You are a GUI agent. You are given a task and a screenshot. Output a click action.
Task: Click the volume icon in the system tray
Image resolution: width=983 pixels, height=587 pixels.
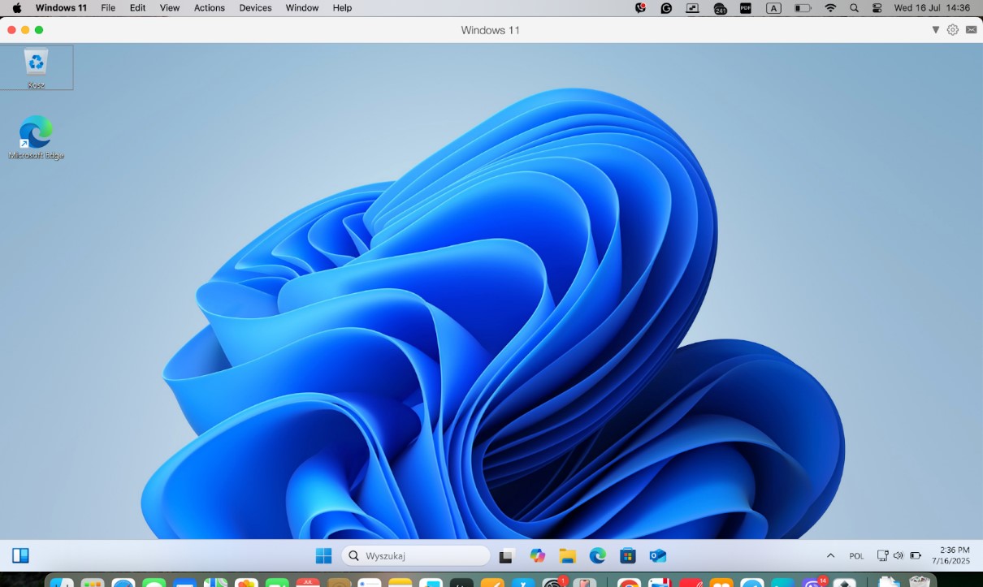pos(899,555)
